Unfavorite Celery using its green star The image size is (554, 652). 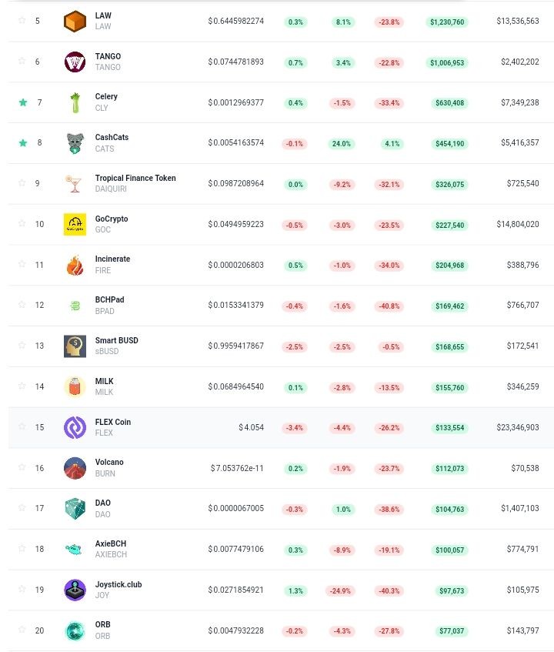click(23, 102)
